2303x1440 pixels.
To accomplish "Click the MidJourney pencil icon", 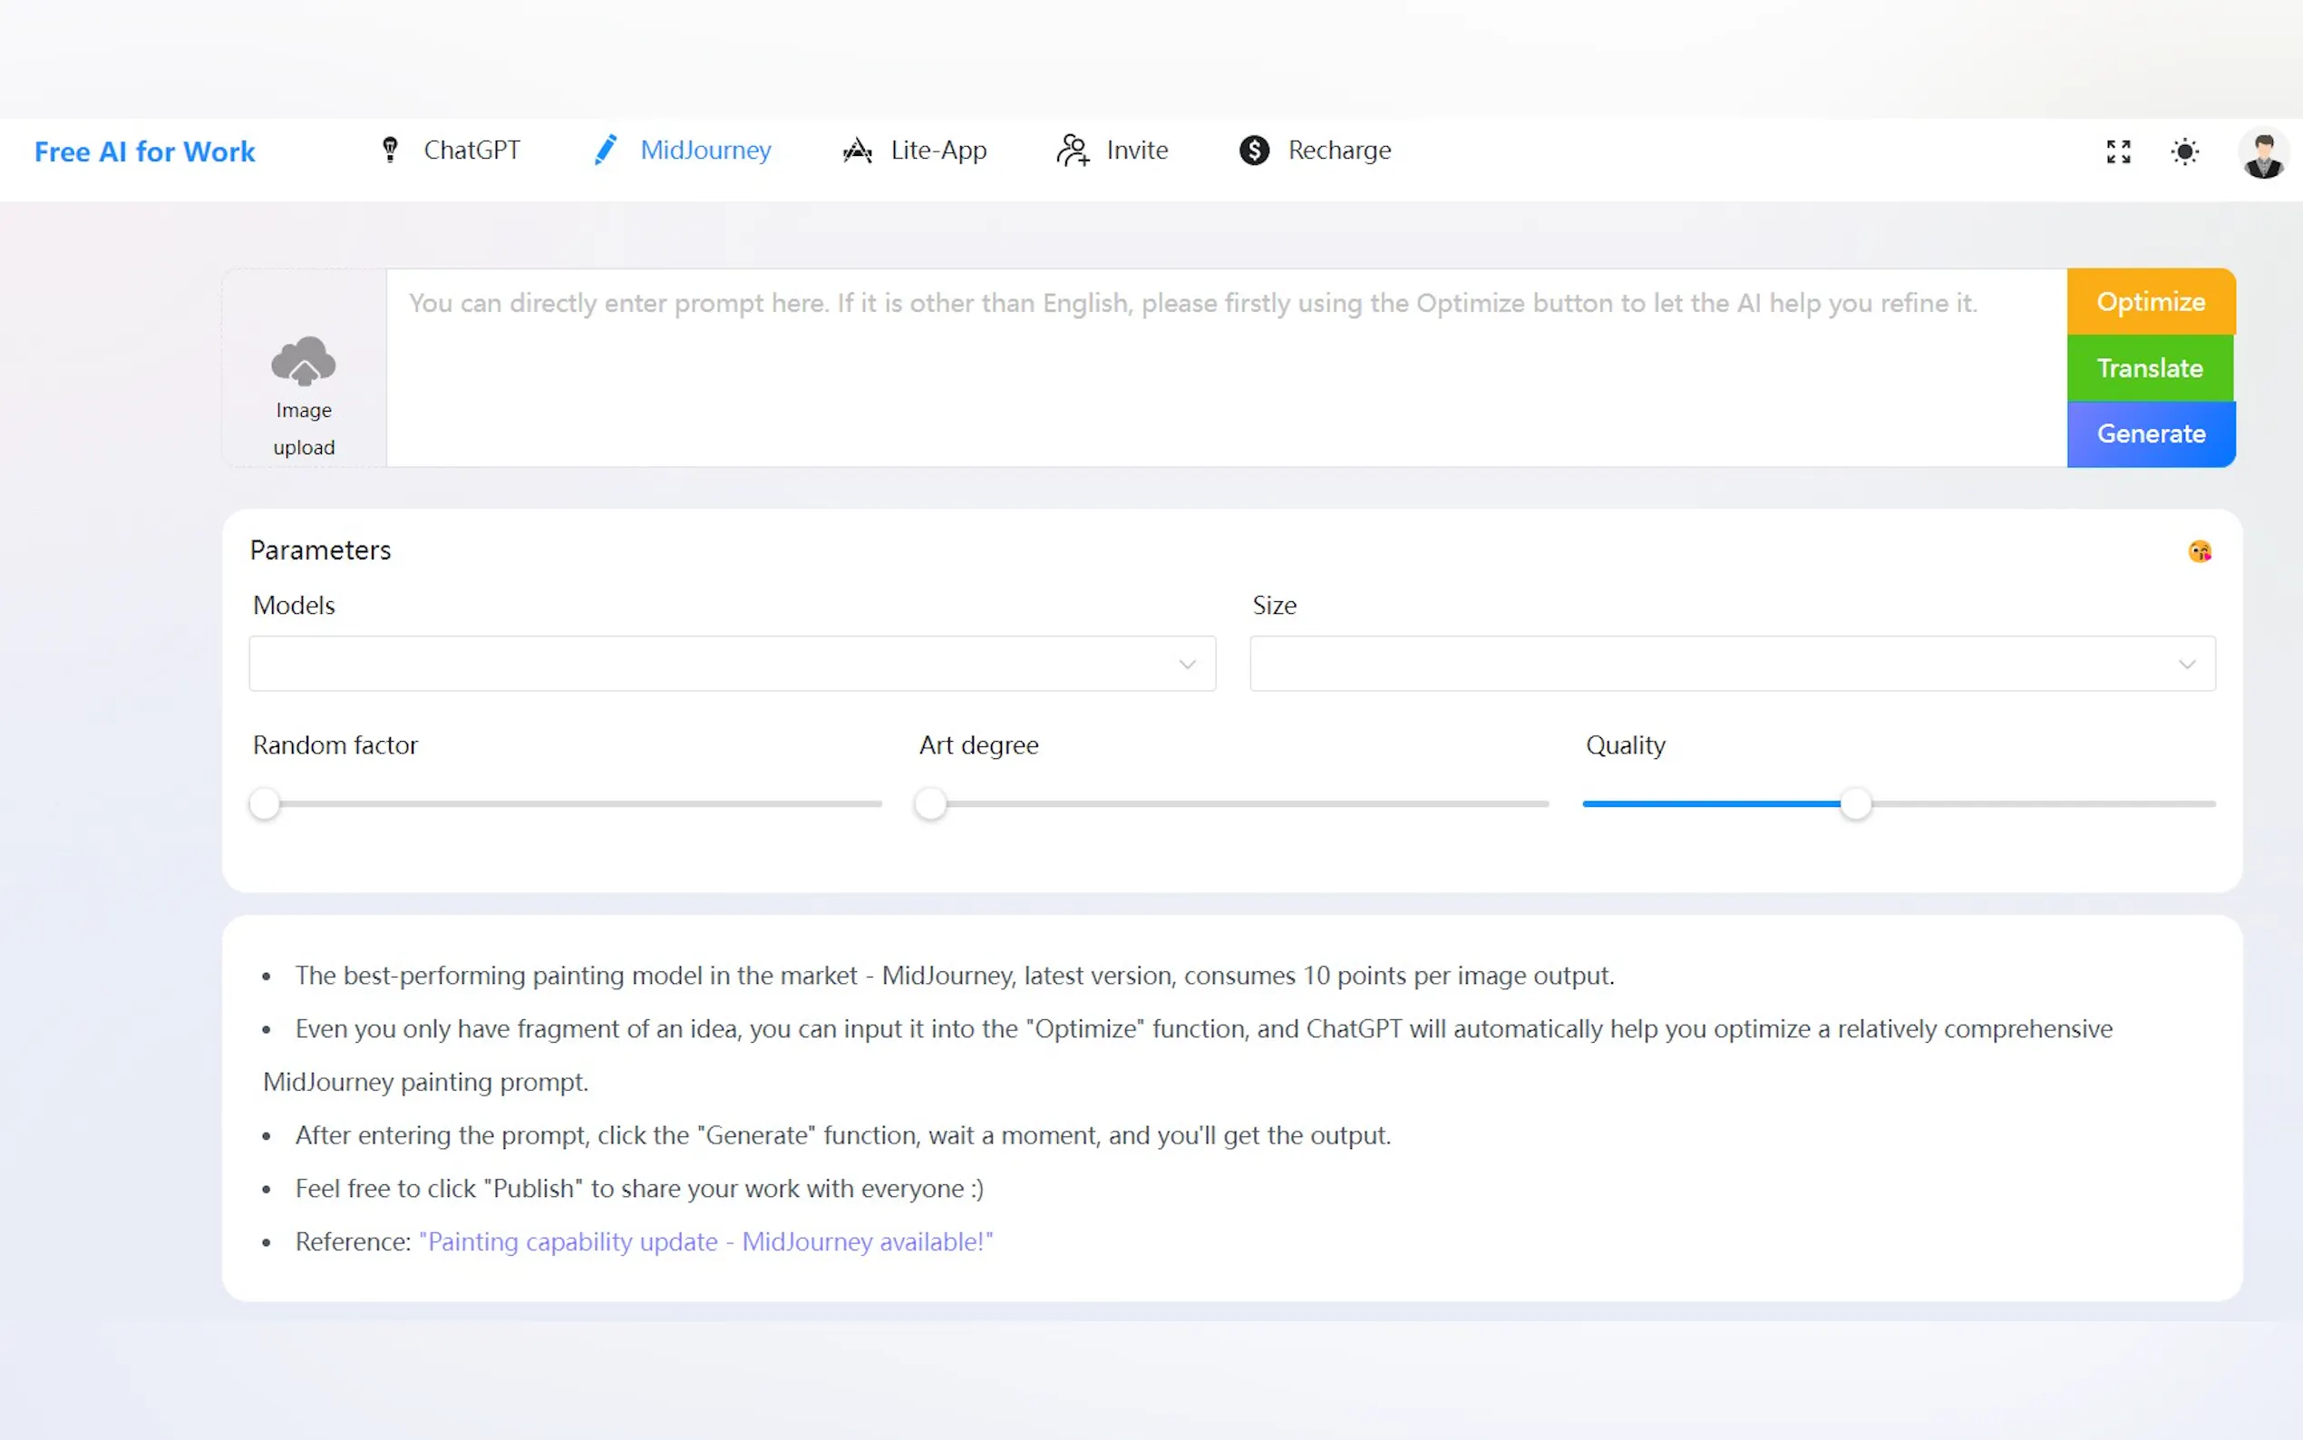I will 606,150.
